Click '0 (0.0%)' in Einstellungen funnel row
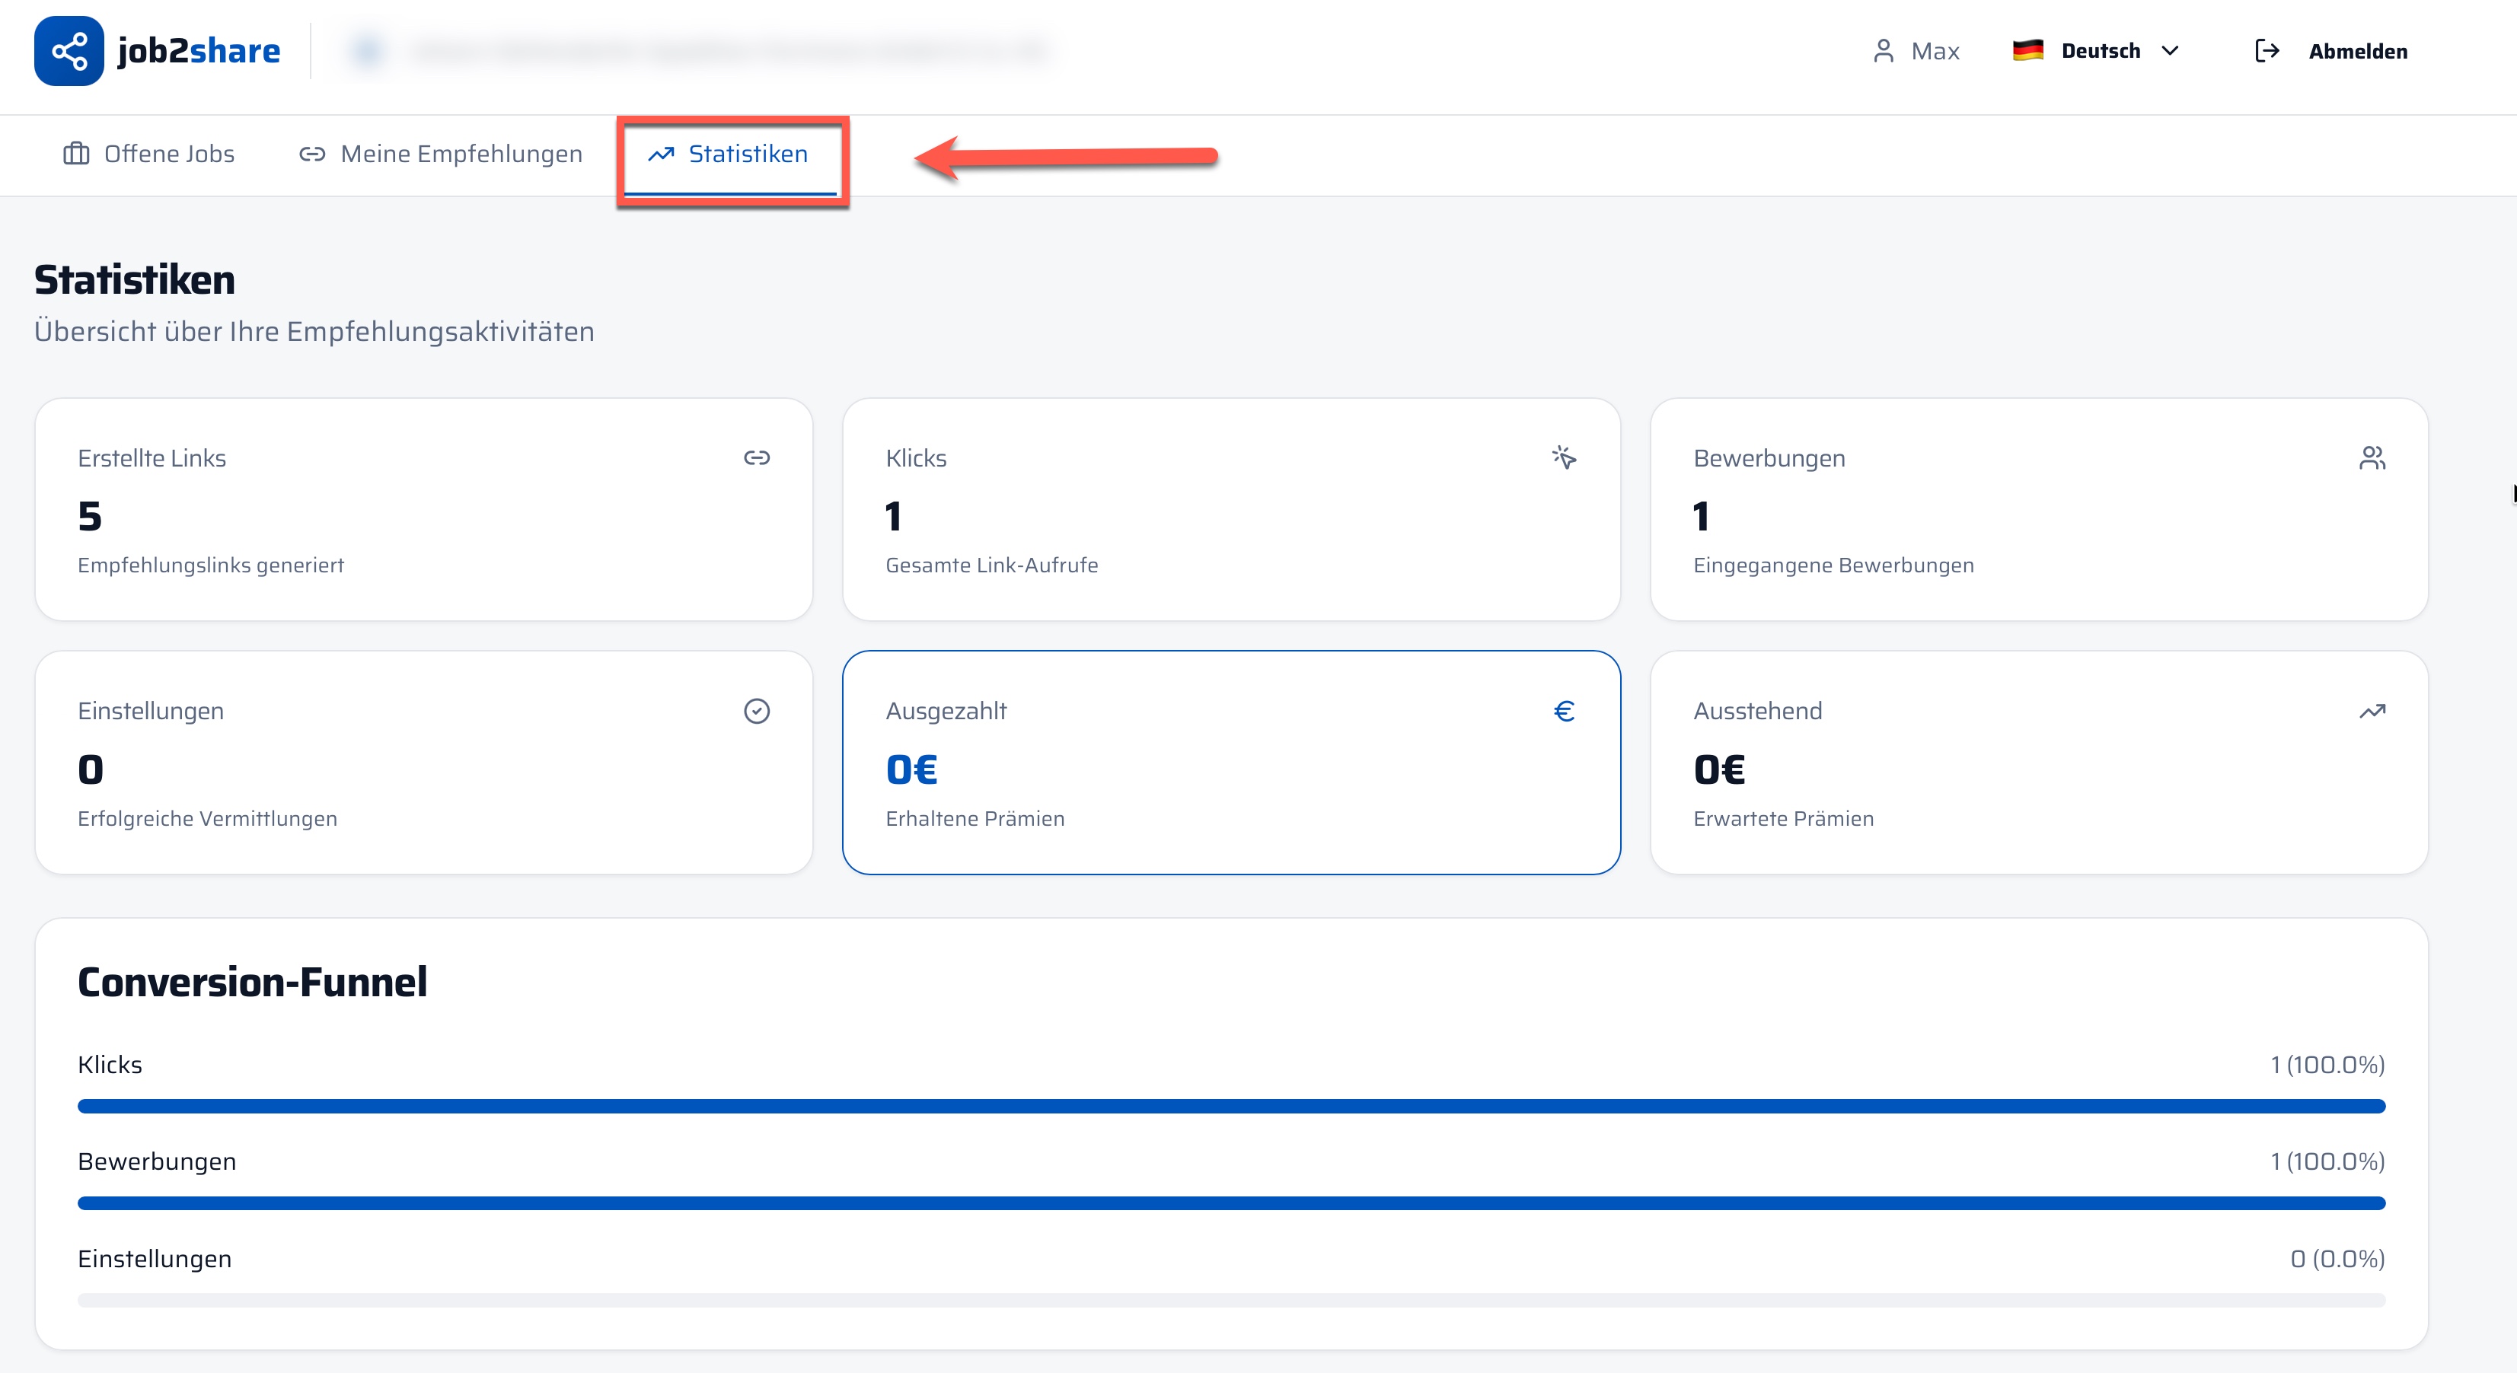2517x1373 pixels. pos(2337,1259)
